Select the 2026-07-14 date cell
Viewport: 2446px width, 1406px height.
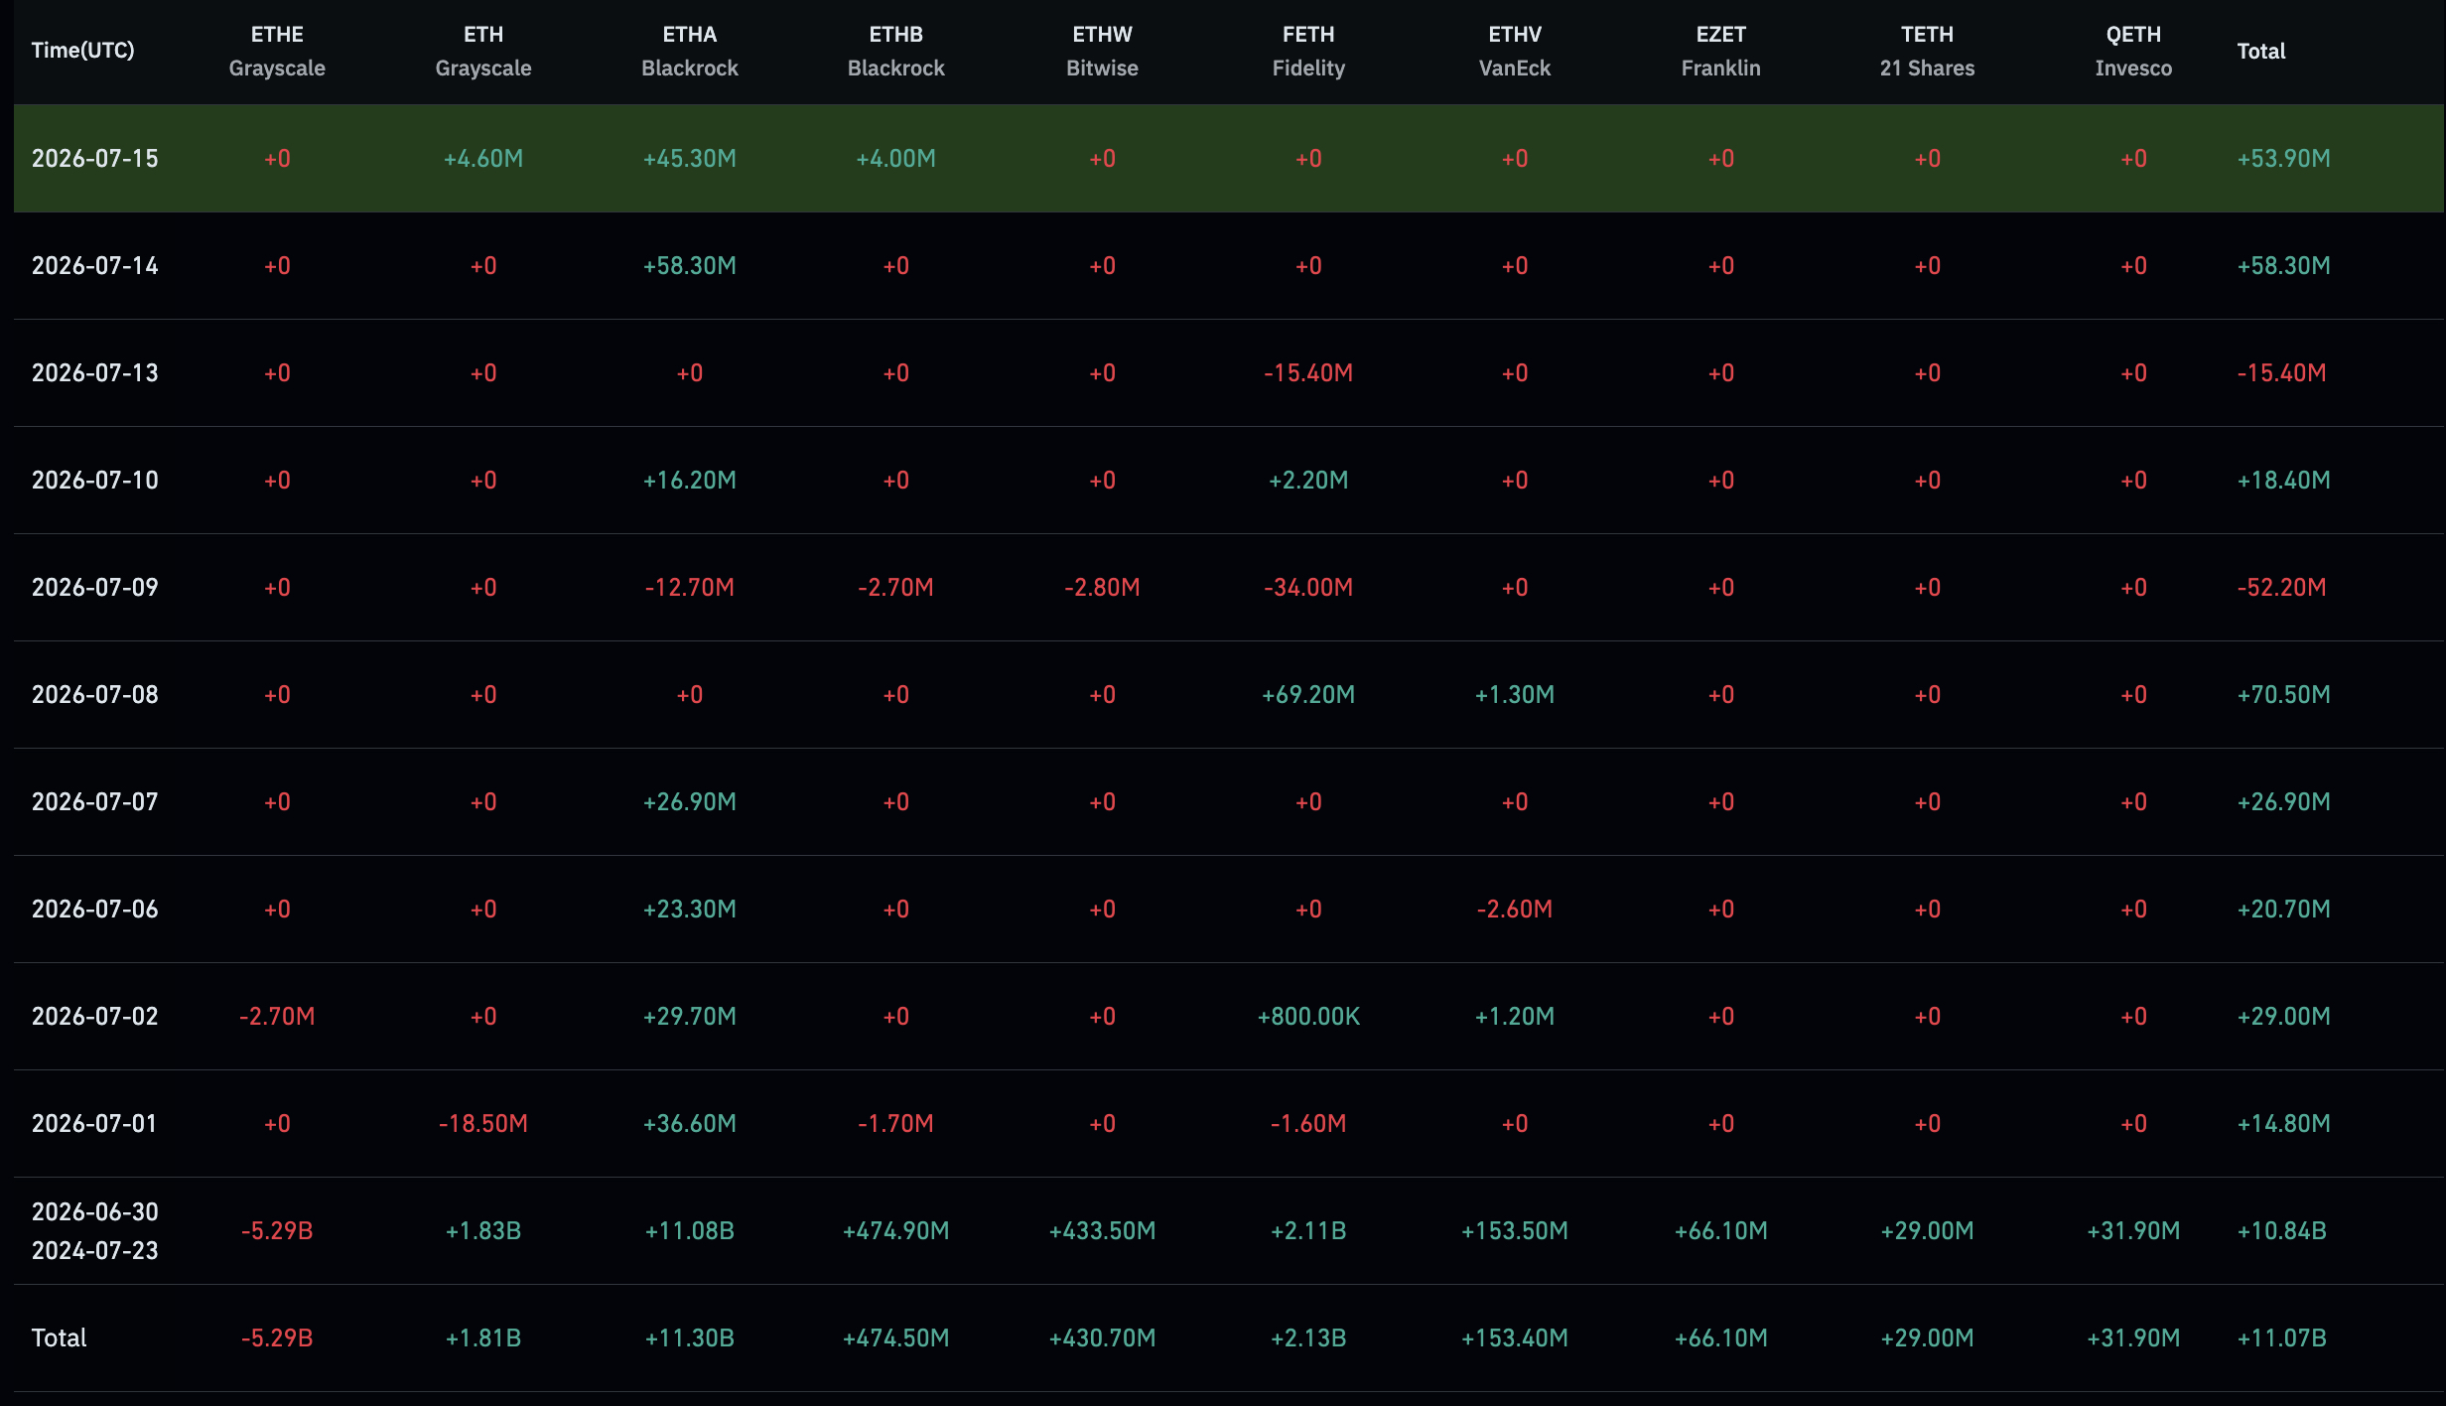pyautogui.click(x=95, y=266)
